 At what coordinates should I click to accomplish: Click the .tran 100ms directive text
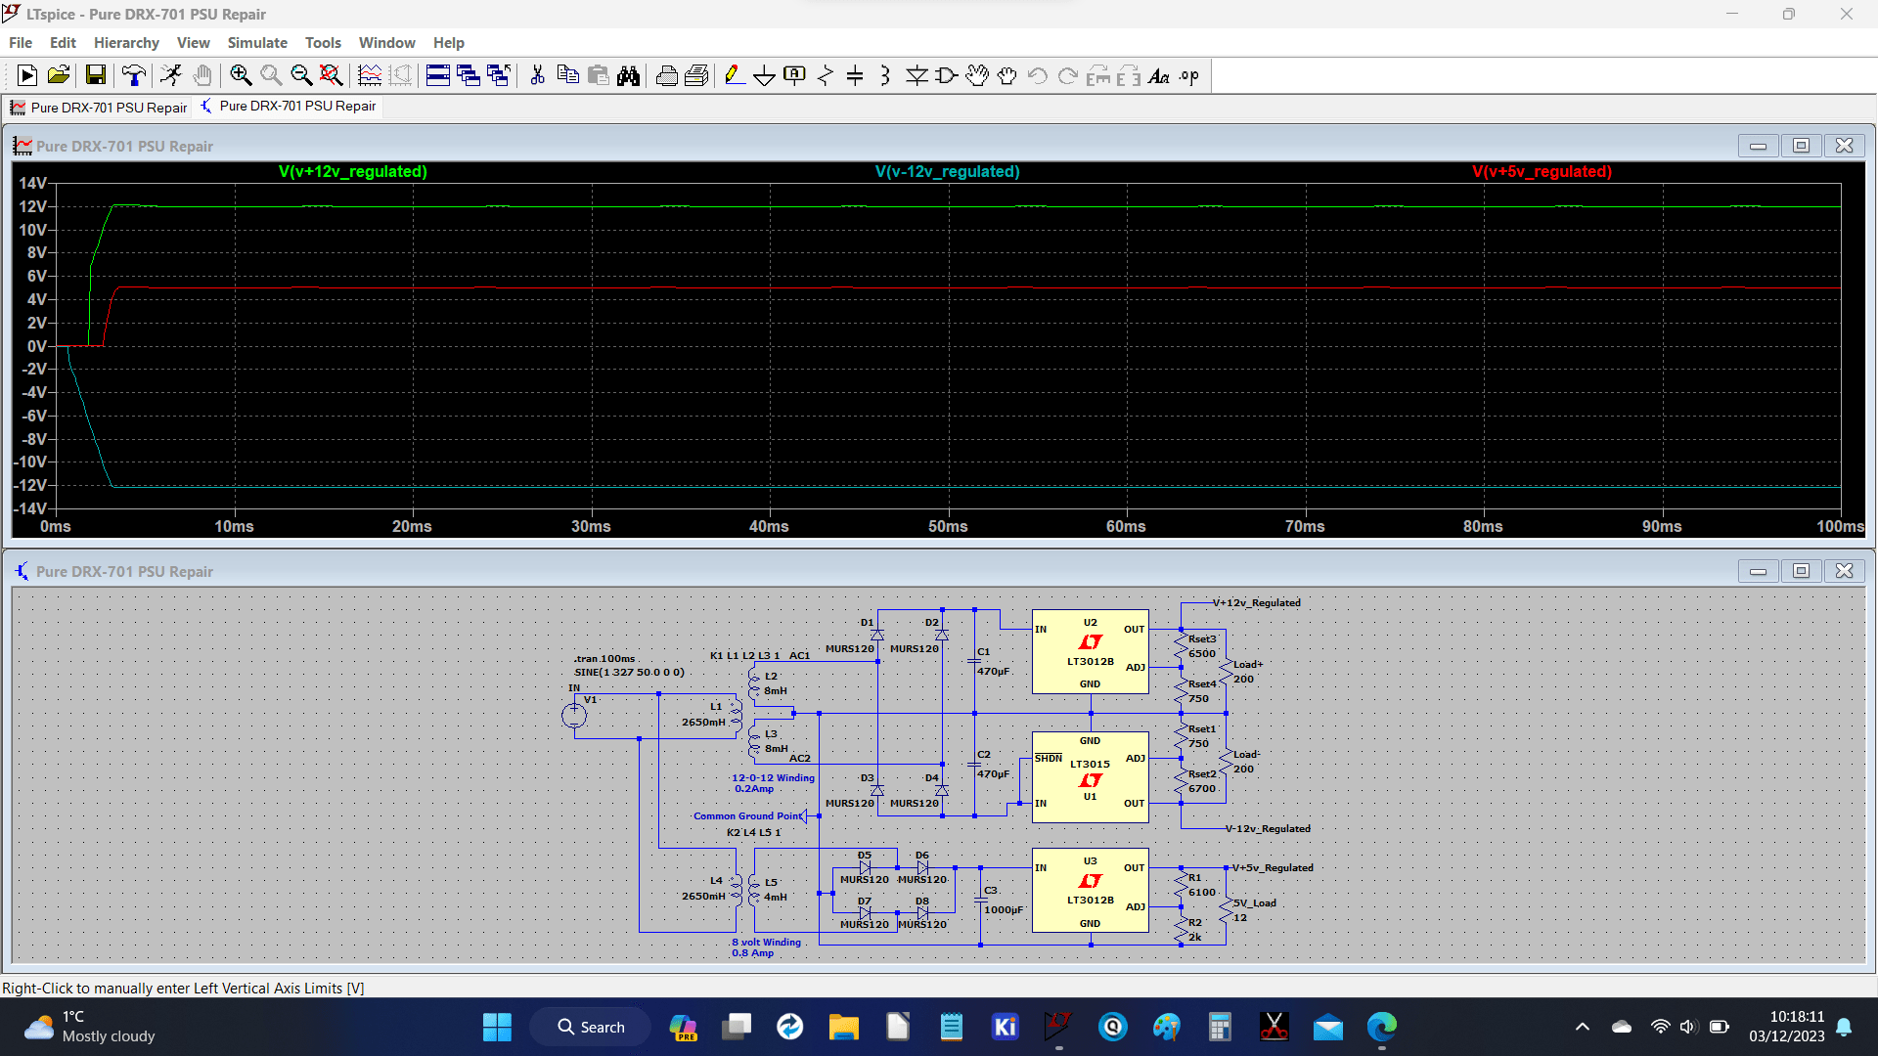604,659
